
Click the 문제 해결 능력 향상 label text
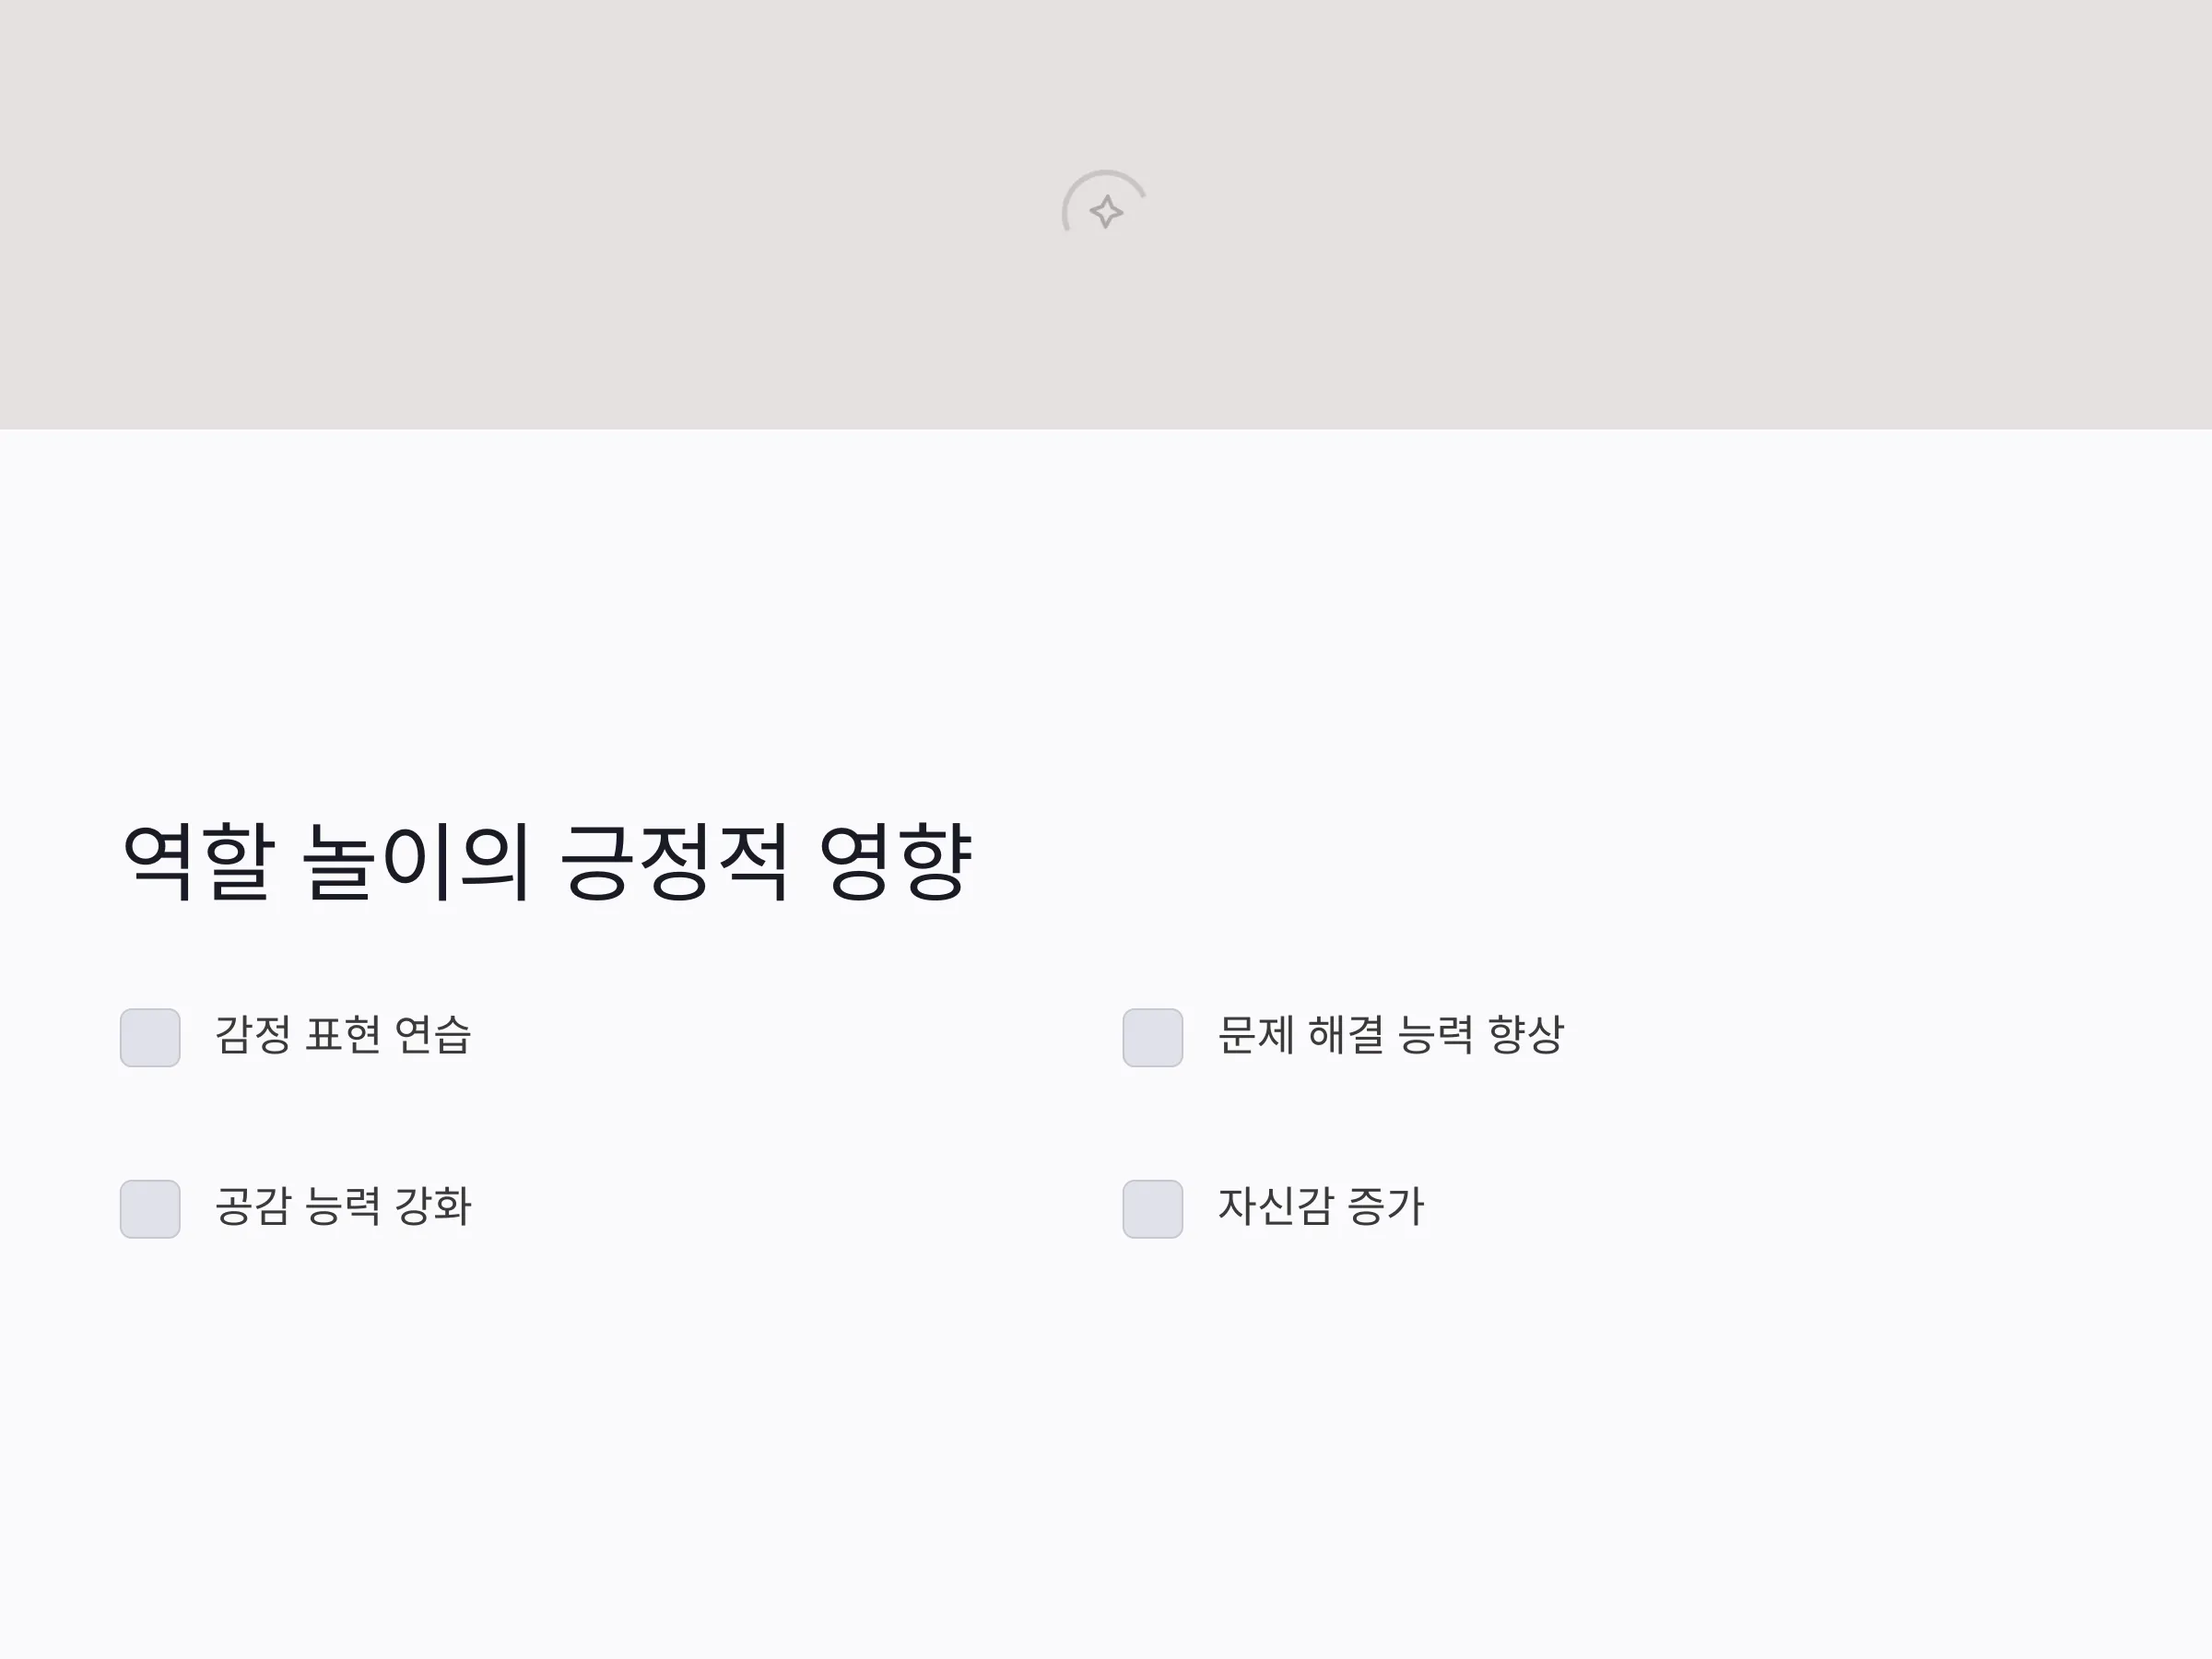tap(1391, 1035)
